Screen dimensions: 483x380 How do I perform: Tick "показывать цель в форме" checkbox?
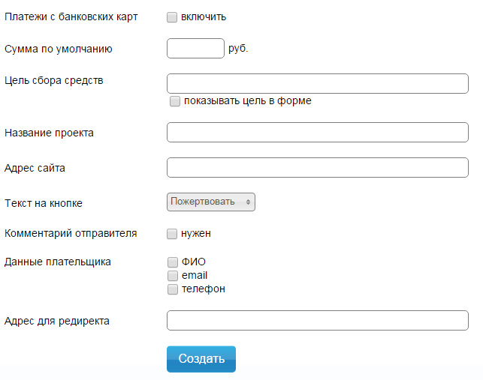pos(175,101)
